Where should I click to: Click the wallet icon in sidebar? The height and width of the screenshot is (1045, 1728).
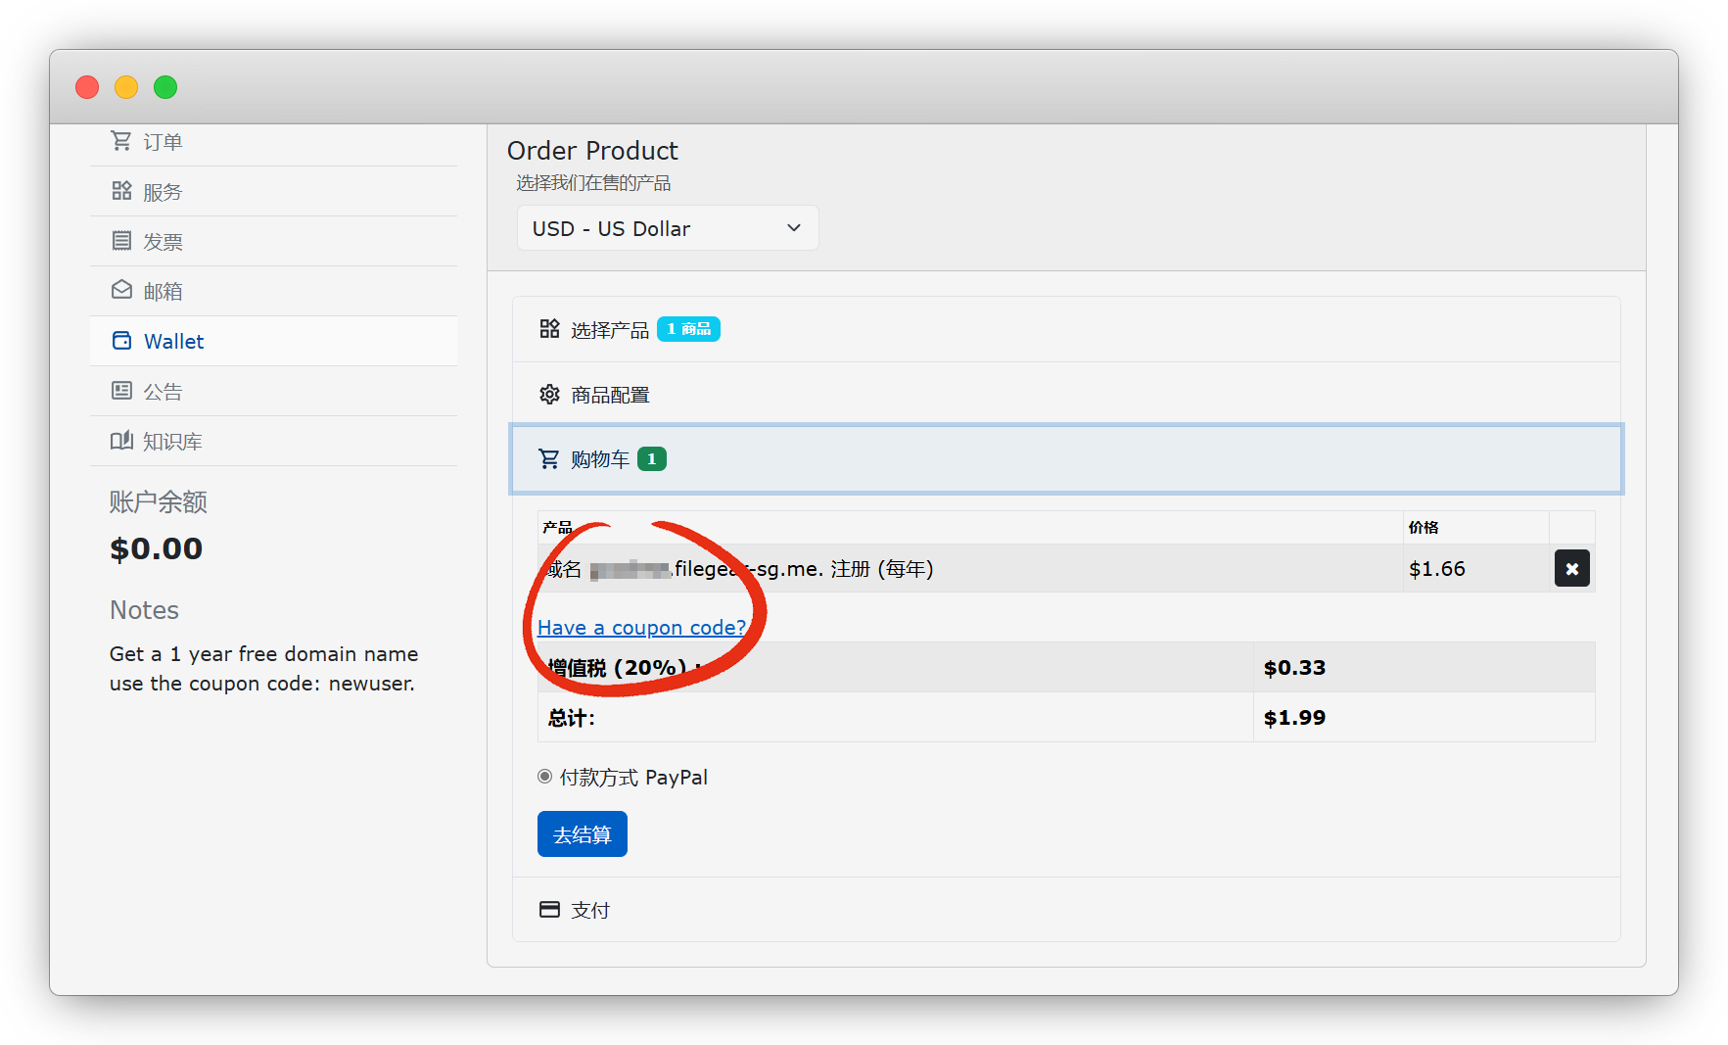121,341
